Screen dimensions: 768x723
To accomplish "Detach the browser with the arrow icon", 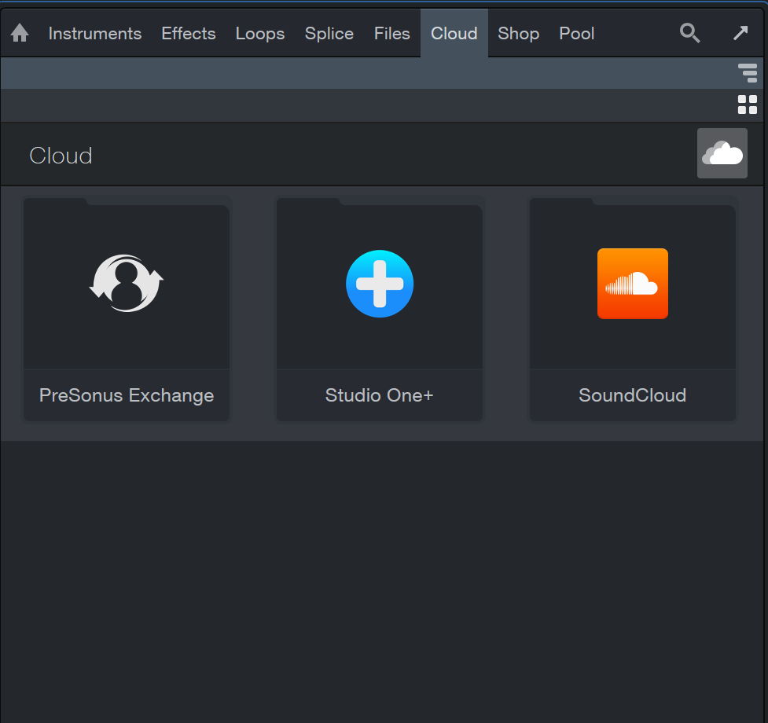I will (x=740, y=33).
